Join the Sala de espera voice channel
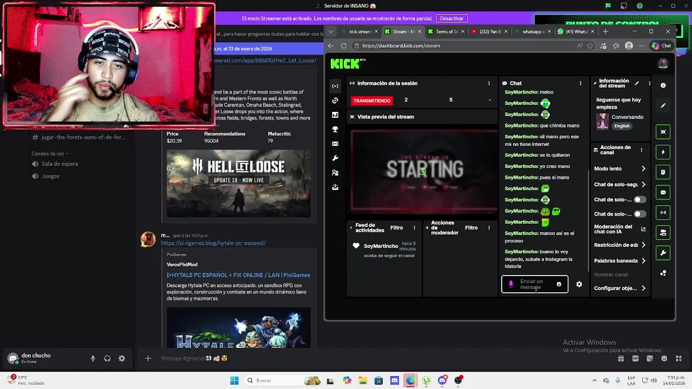The width and height of the screenshot is (692, 389). [x=60, y=164]
